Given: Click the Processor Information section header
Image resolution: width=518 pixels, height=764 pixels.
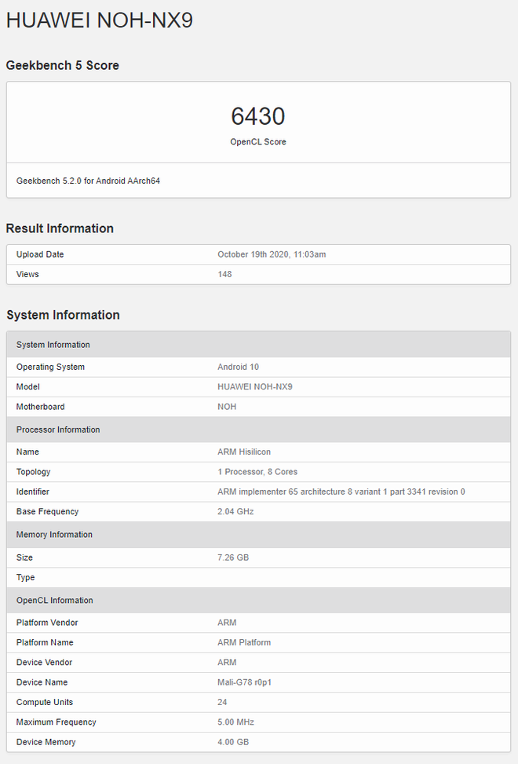Looking at the screenshot, I should [258, 430].
